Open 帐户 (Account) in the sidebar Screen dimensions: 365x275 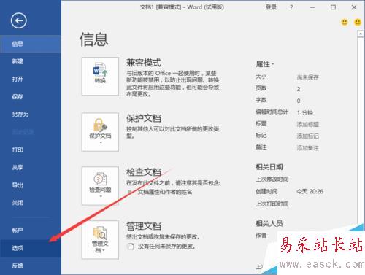31,231
